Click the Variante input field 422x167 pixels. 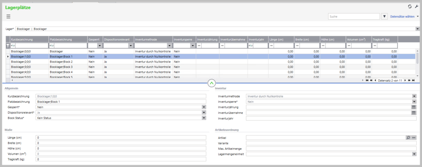[x=331, y=143]
